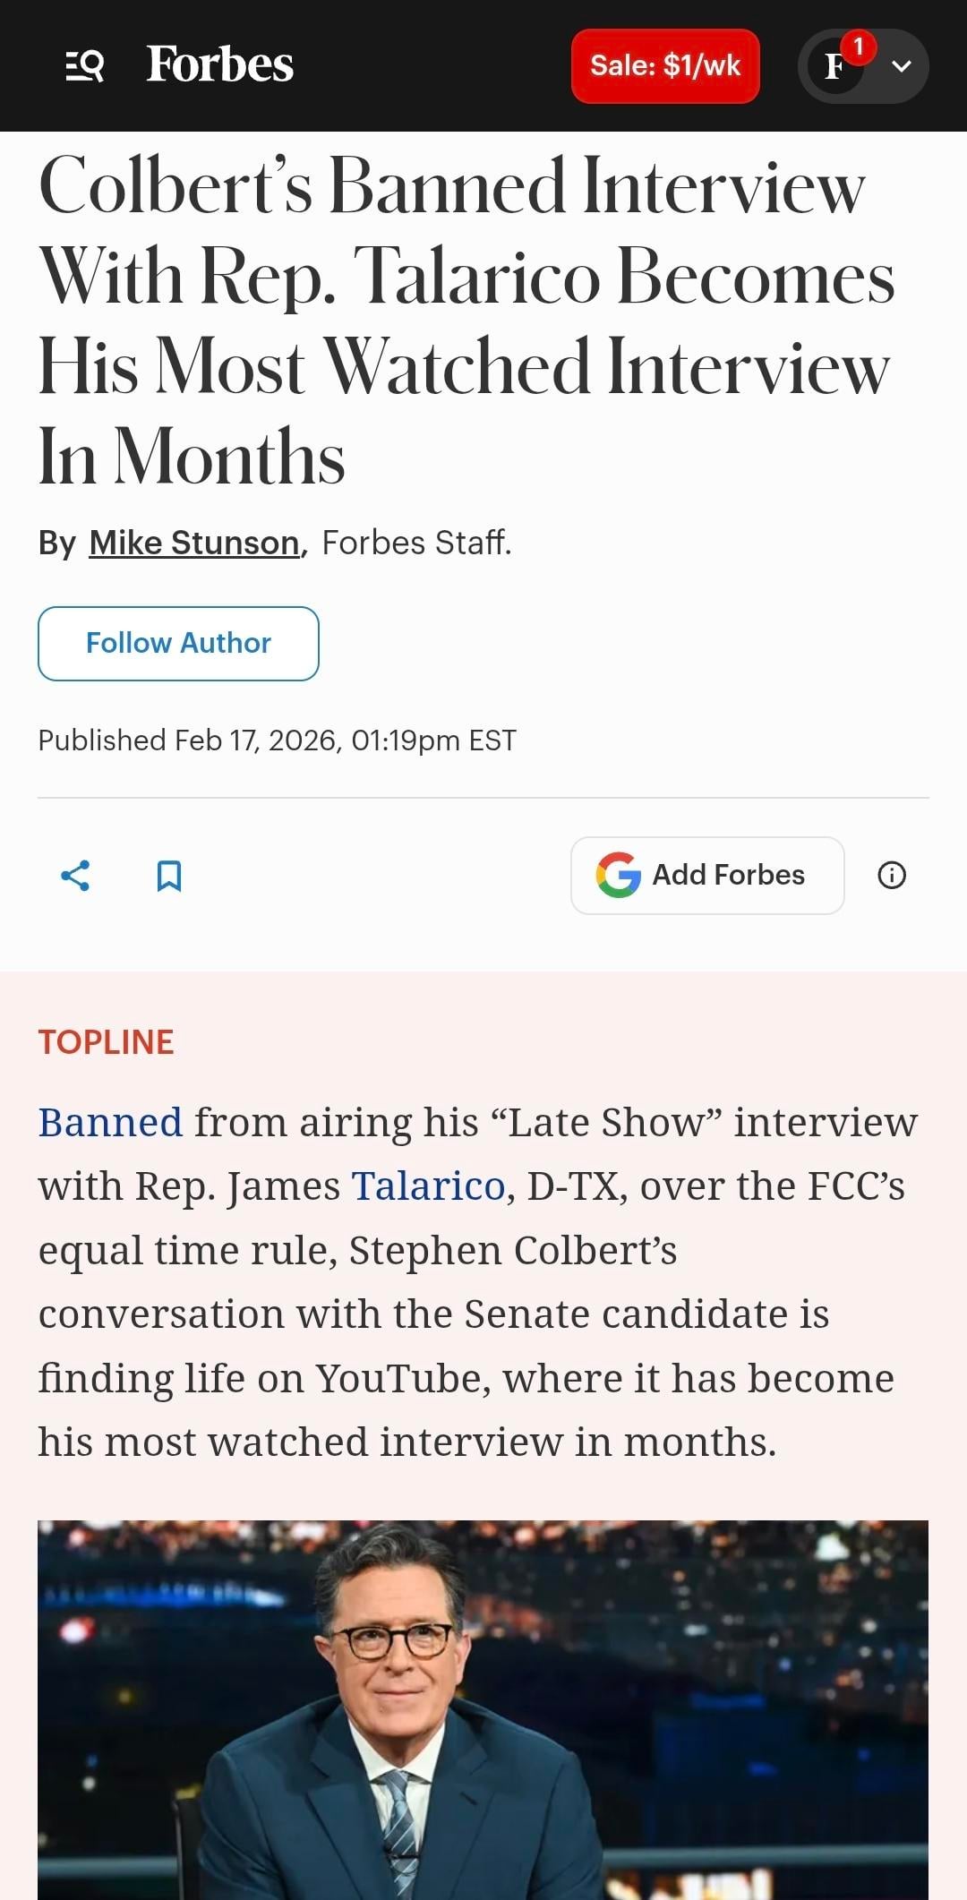Viewport: 967px width, 1900px height.
Task: Click the Google G logo
Action: pos(619,875)
